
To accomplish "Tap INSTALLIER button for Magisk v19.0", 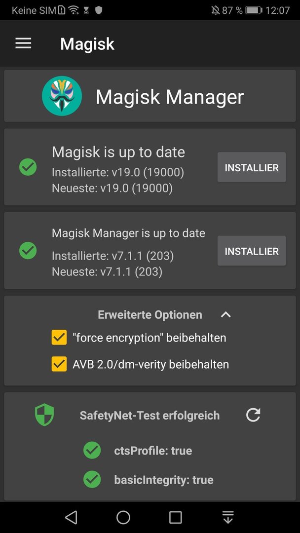I will (x=252, y=167).
